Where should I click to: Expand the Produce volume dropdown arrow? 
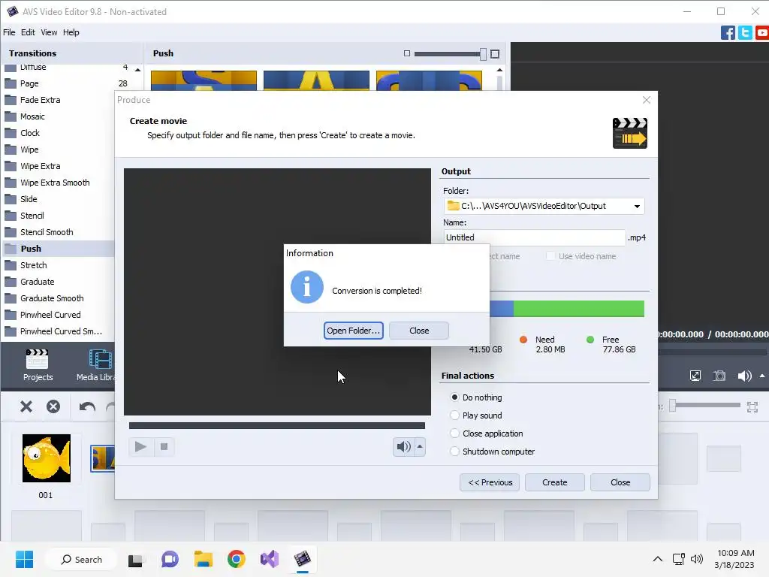(x=420, y=446)
